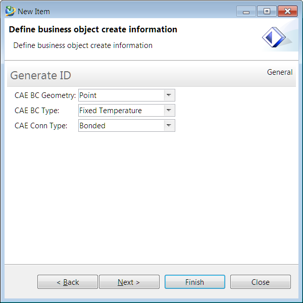303x303 pixels.
Task: Minimize the New Item dialog window
Action: pos(246,11)
